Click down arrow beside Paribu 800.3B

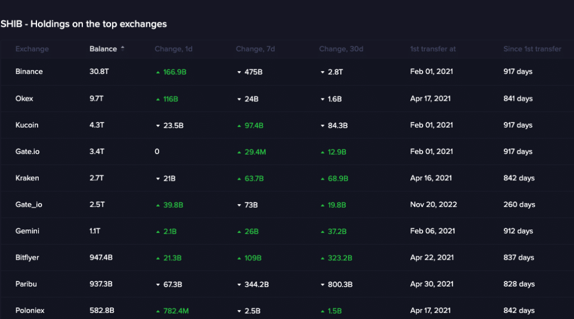322,284
